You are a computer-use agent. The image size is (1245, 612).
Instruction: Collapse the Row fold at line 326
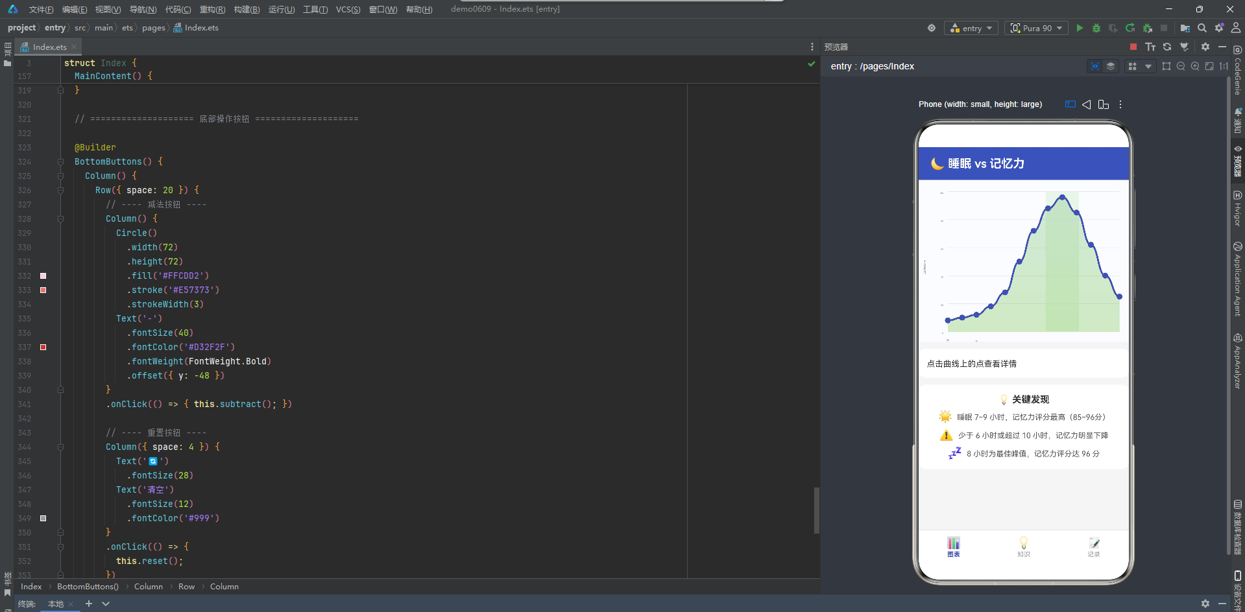click(60, 191)
